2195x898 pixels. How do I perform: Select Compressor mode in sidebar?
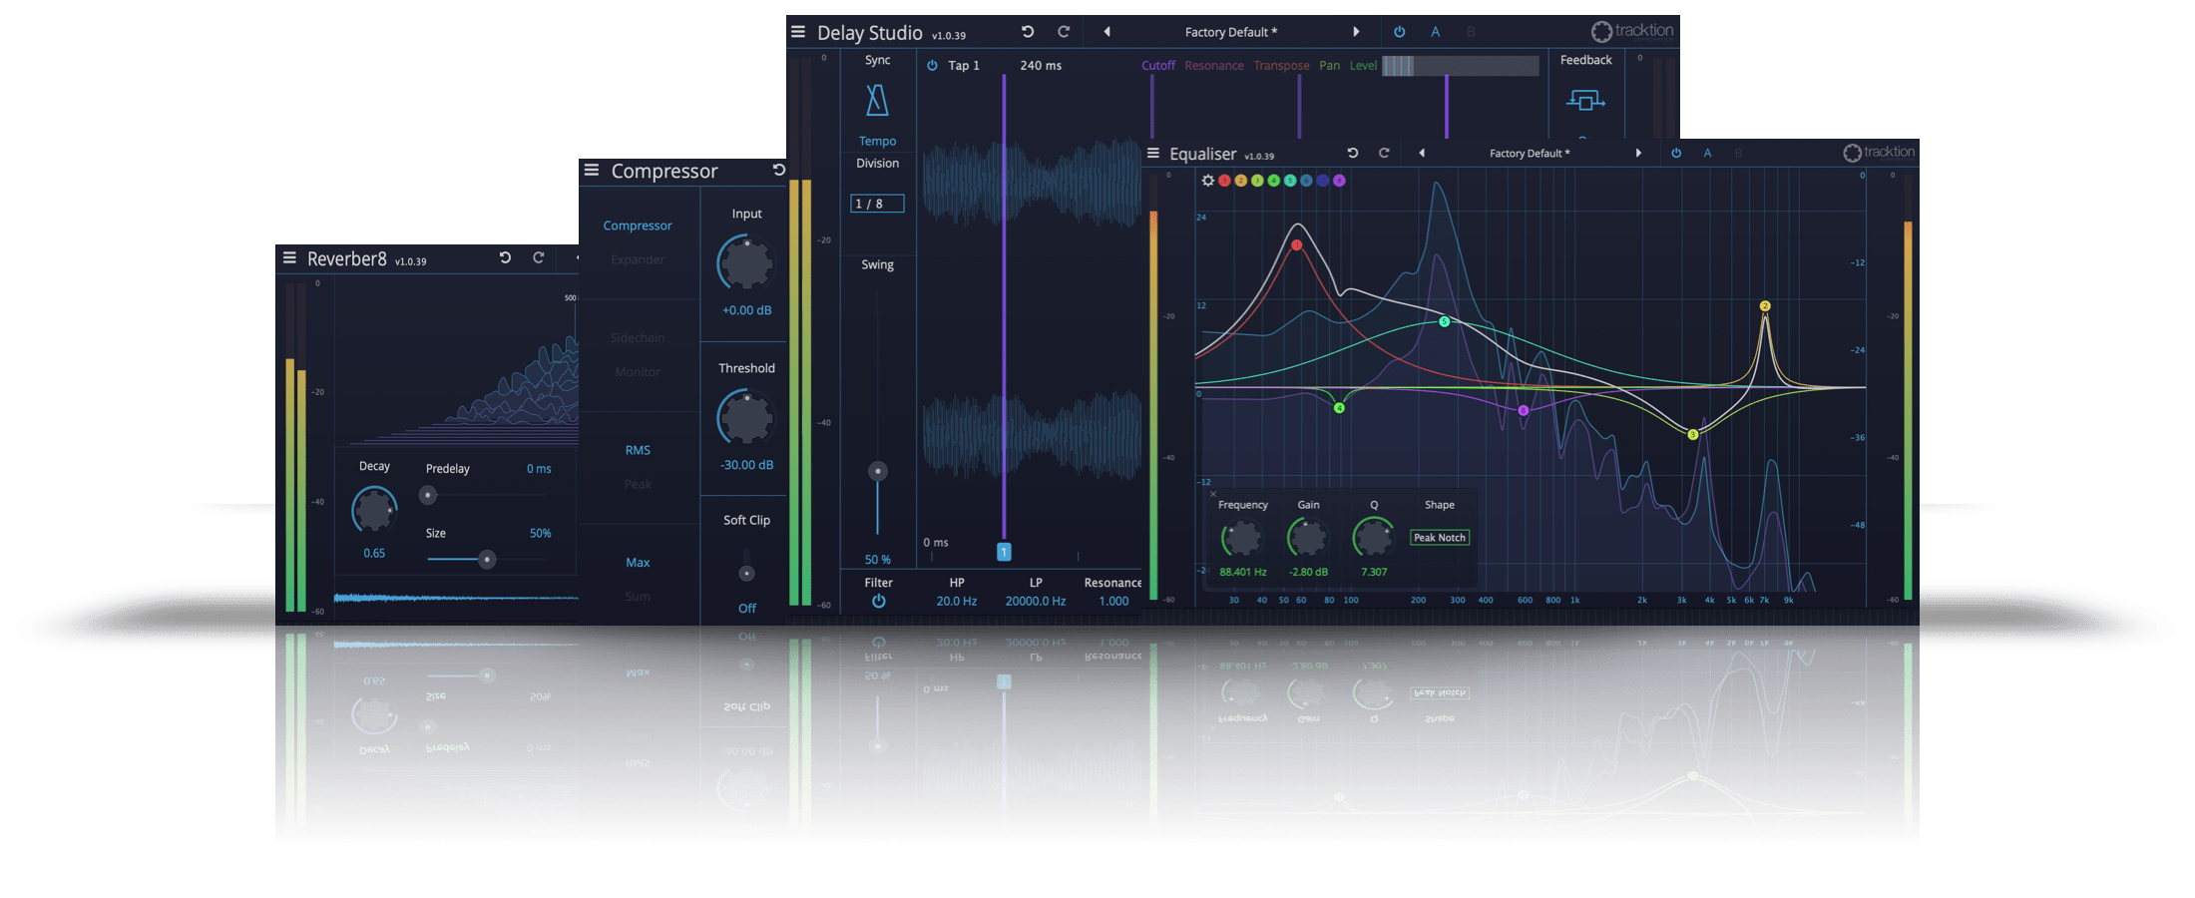[638, 225]
